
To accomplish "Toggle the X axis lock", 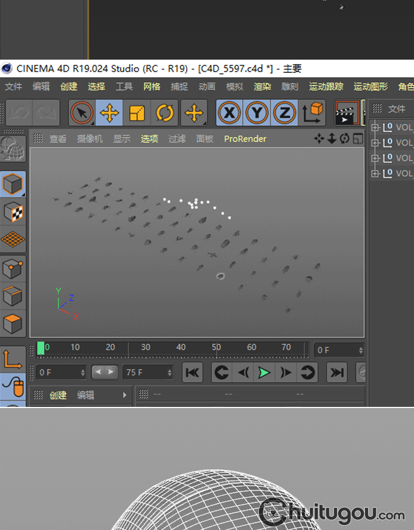I will [x=228, y=113].
